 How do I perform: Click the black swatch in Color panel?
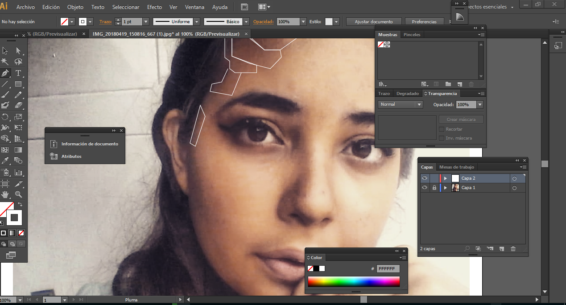tap(316, 268)
